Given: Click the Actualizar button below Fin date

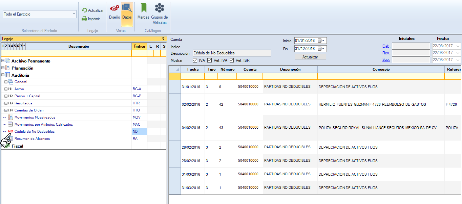Looking at the screenshot, I should click(x=310, y=57).
